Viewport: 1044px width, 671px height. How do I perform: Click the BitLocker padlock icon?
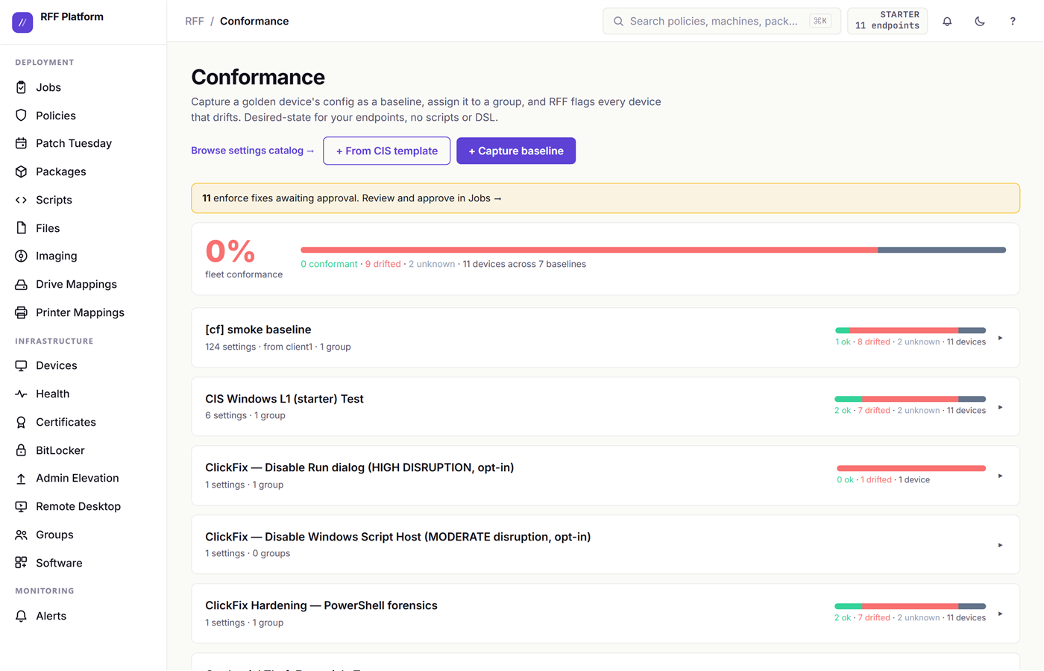21,450
